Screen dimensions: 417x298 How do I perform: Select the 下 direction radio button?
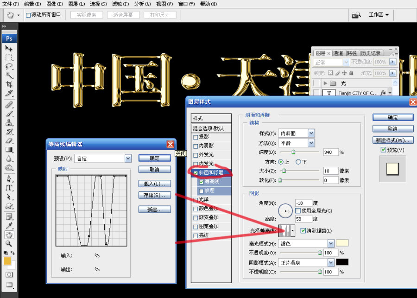coord(298,162)
